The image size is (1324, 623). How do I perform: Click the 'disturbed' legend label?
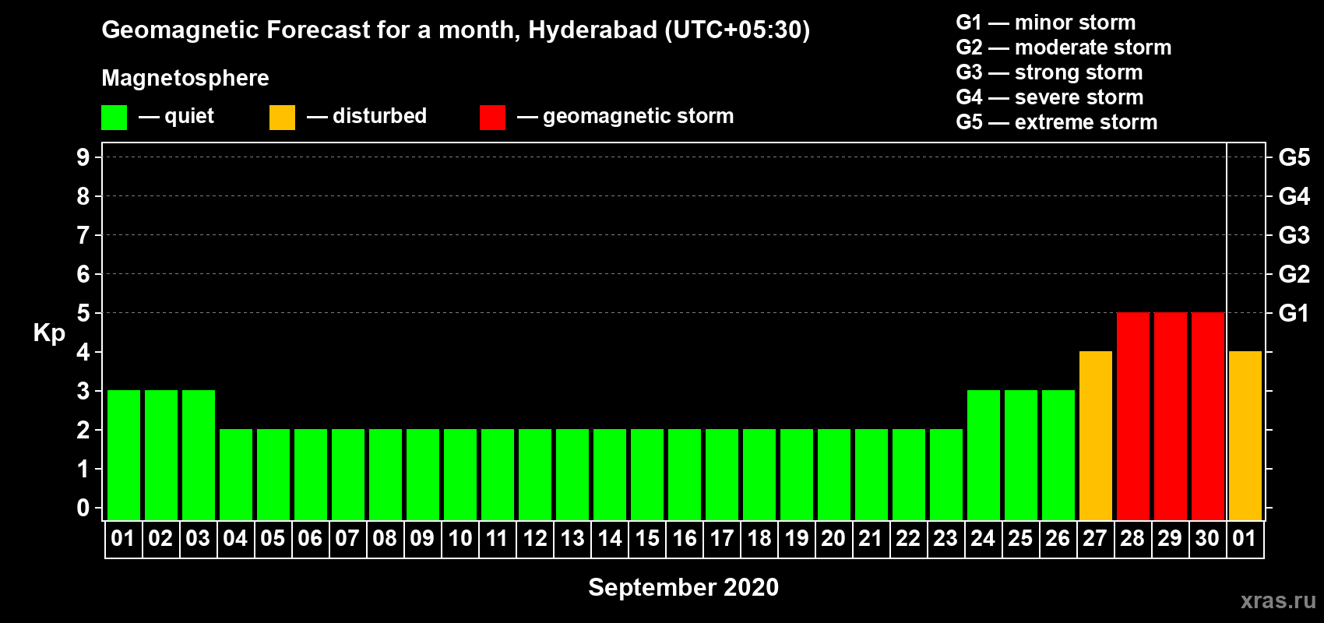pyautogui.click(x=380, y=116)
